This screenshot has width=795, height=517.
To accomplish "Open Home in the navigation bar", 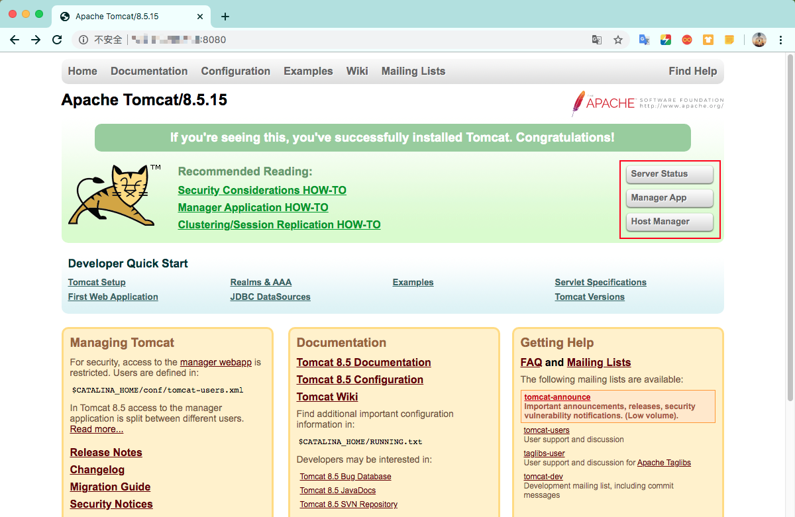I will 82,71.
